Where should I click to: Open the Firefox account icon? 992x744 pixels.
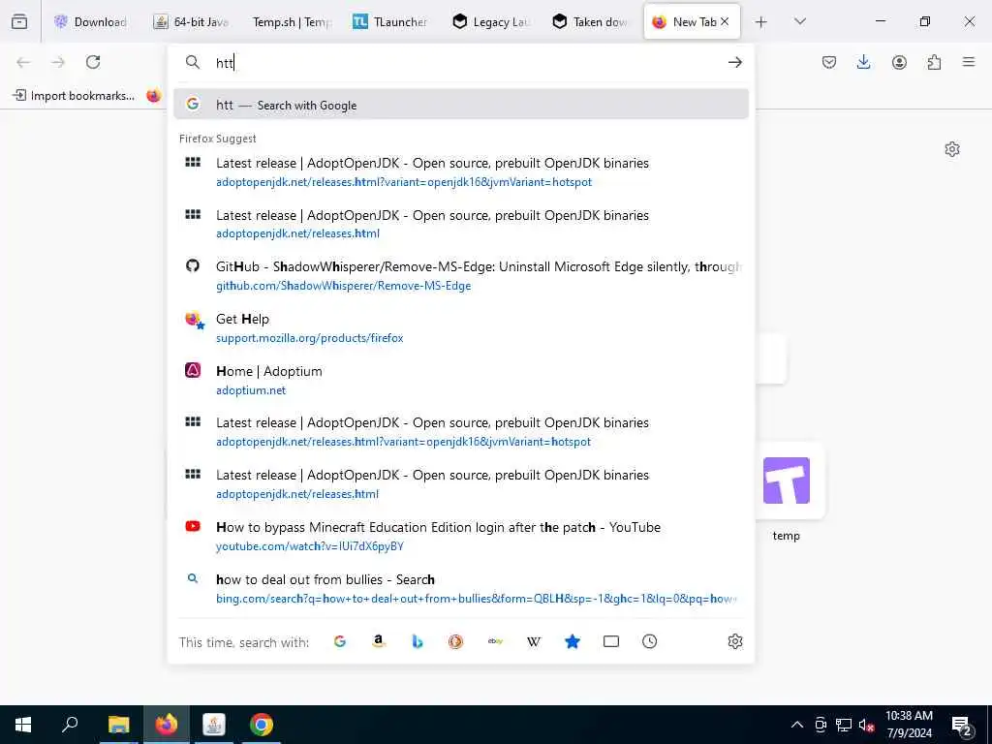[899, 62]
